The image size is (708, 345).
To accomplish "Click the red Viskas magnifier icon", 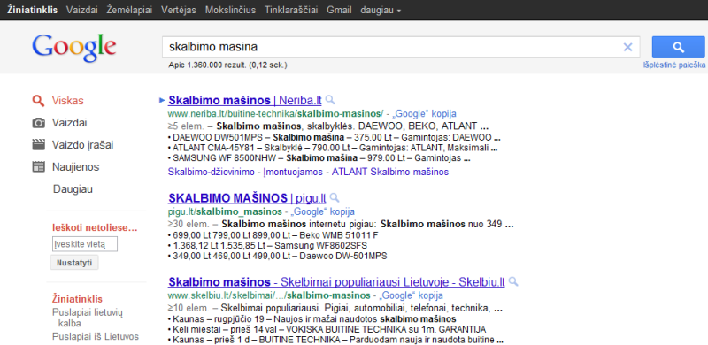I will (x=38, y=101).
